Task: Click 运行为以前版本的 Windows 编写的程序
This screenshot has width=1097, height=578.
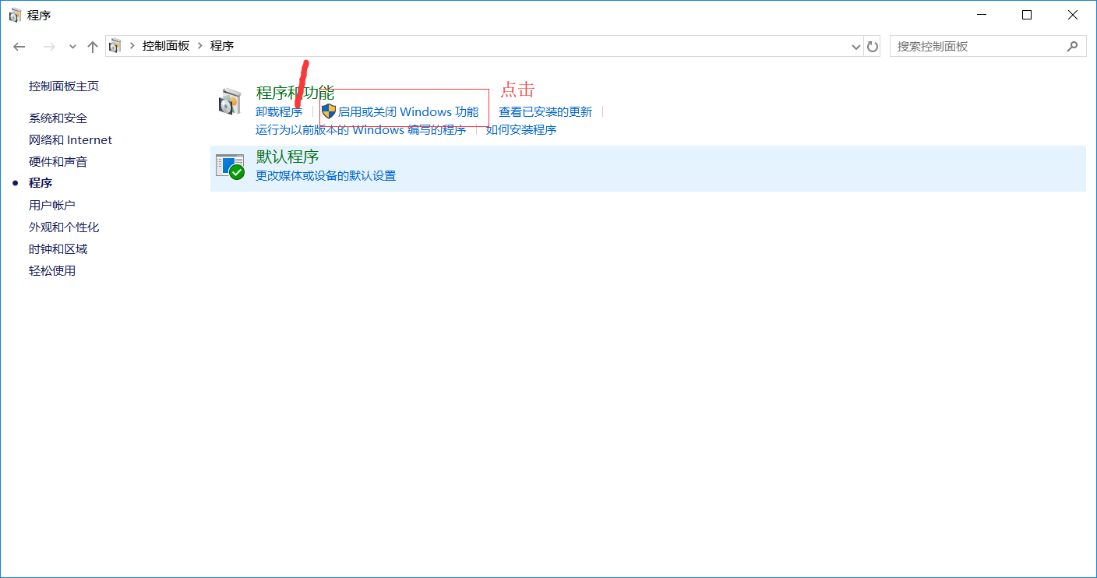Action: (361, 130)
